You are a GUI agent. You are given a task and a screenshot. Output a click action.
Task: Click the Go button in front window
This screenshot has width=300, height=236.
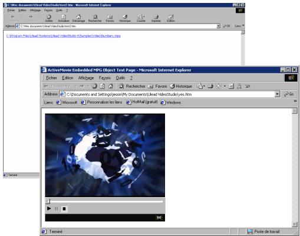click(x=289, y=94)
